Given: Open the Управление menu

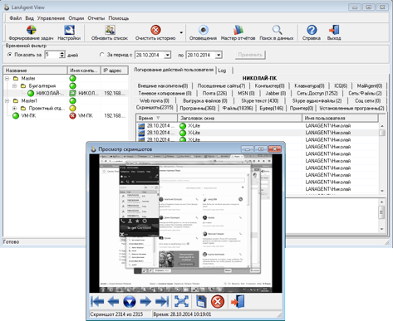Looking at the screenshot, I should coord(51,18).
